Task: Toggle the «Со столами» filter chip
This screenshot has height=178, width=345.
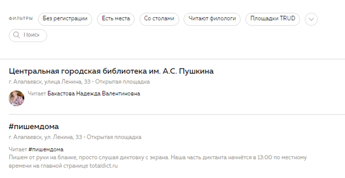Action: point(159,19)
